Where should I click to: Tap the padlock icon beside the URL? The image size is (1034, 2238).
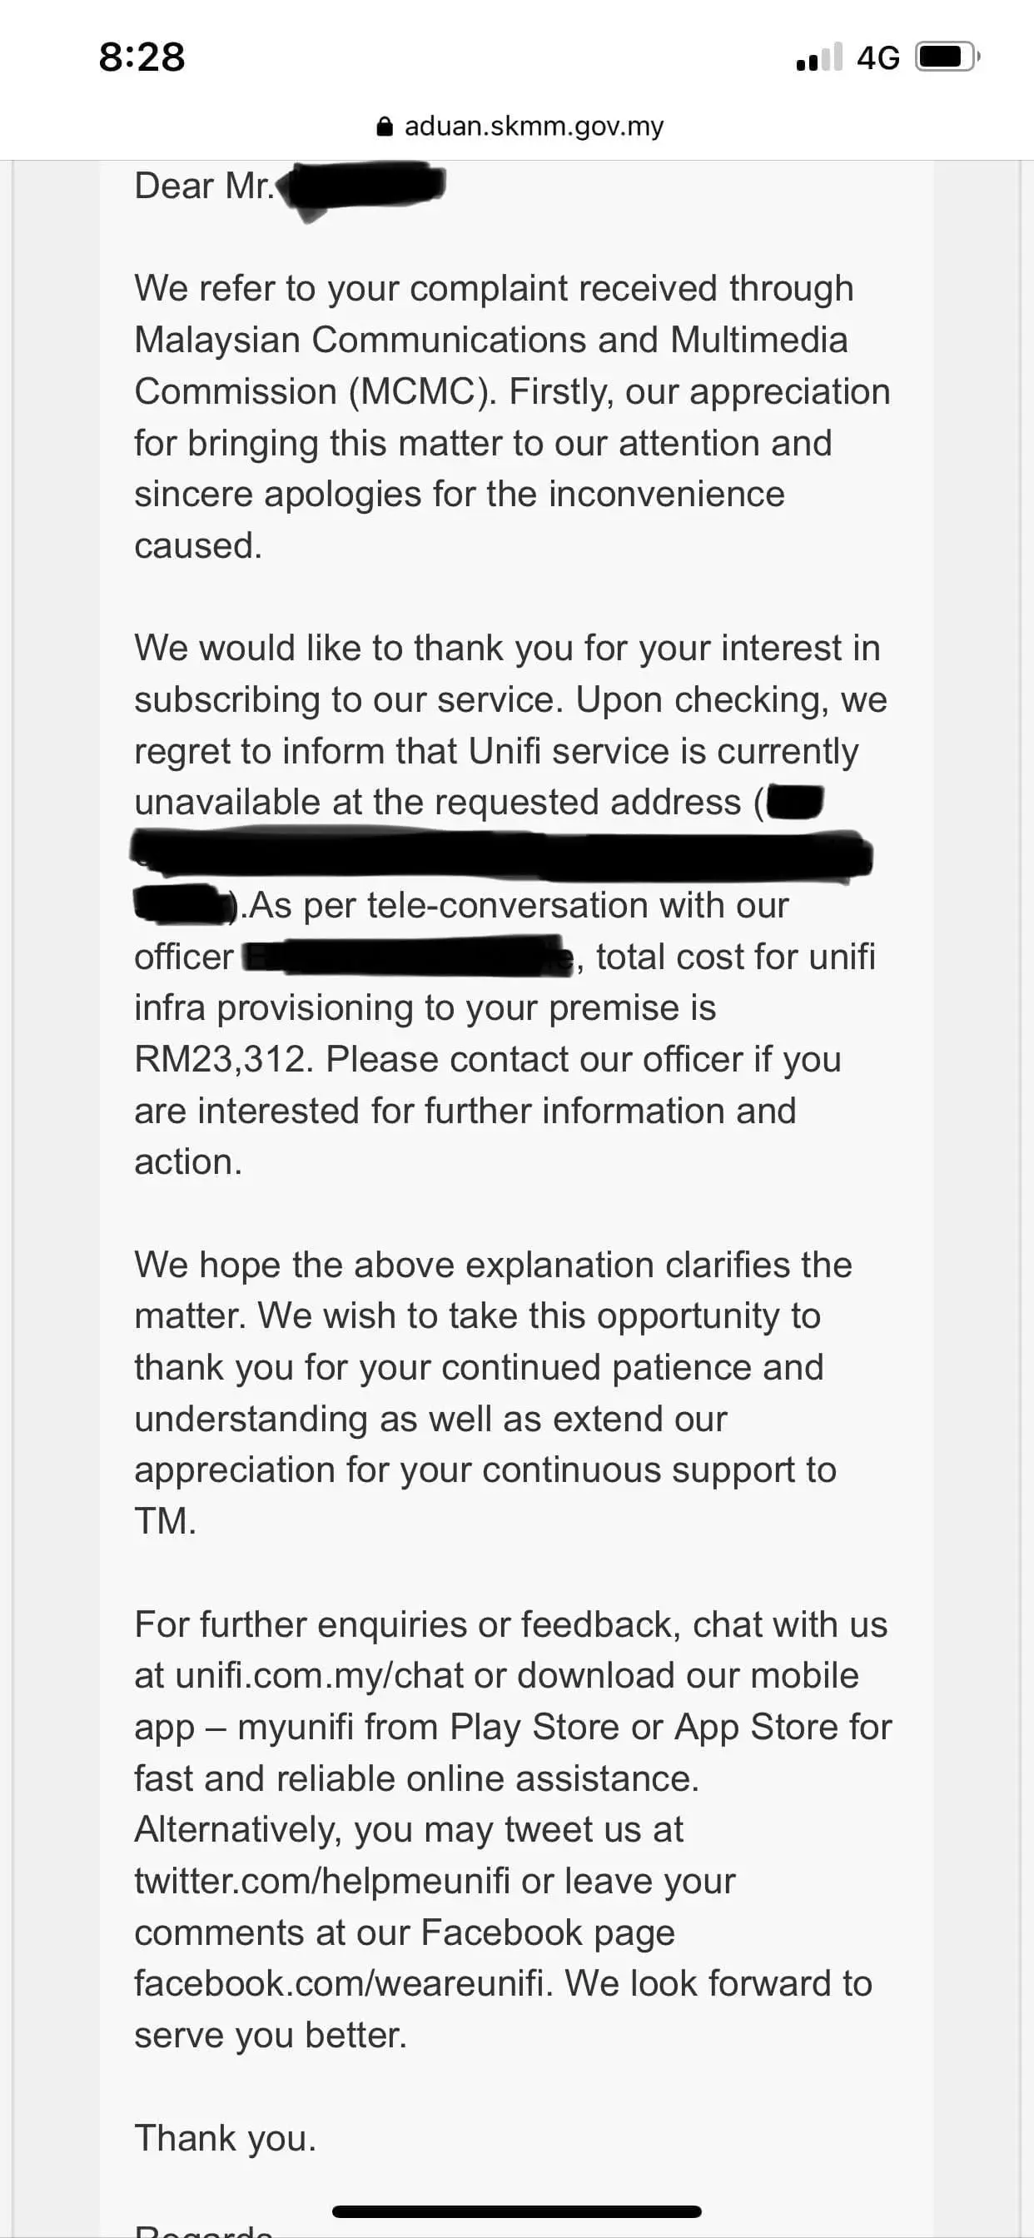384,127
